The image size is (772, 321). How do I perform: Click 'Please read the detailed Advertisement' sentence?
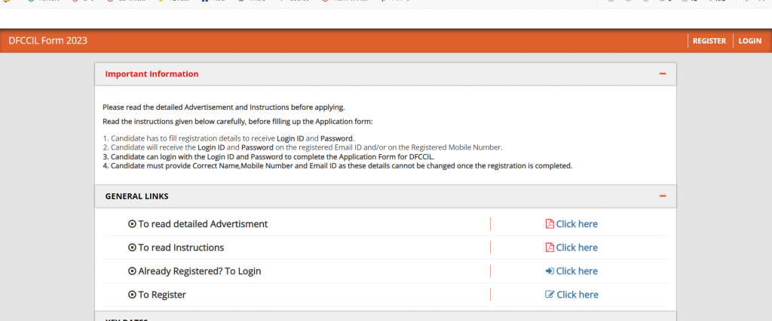(x=223, y=107)
